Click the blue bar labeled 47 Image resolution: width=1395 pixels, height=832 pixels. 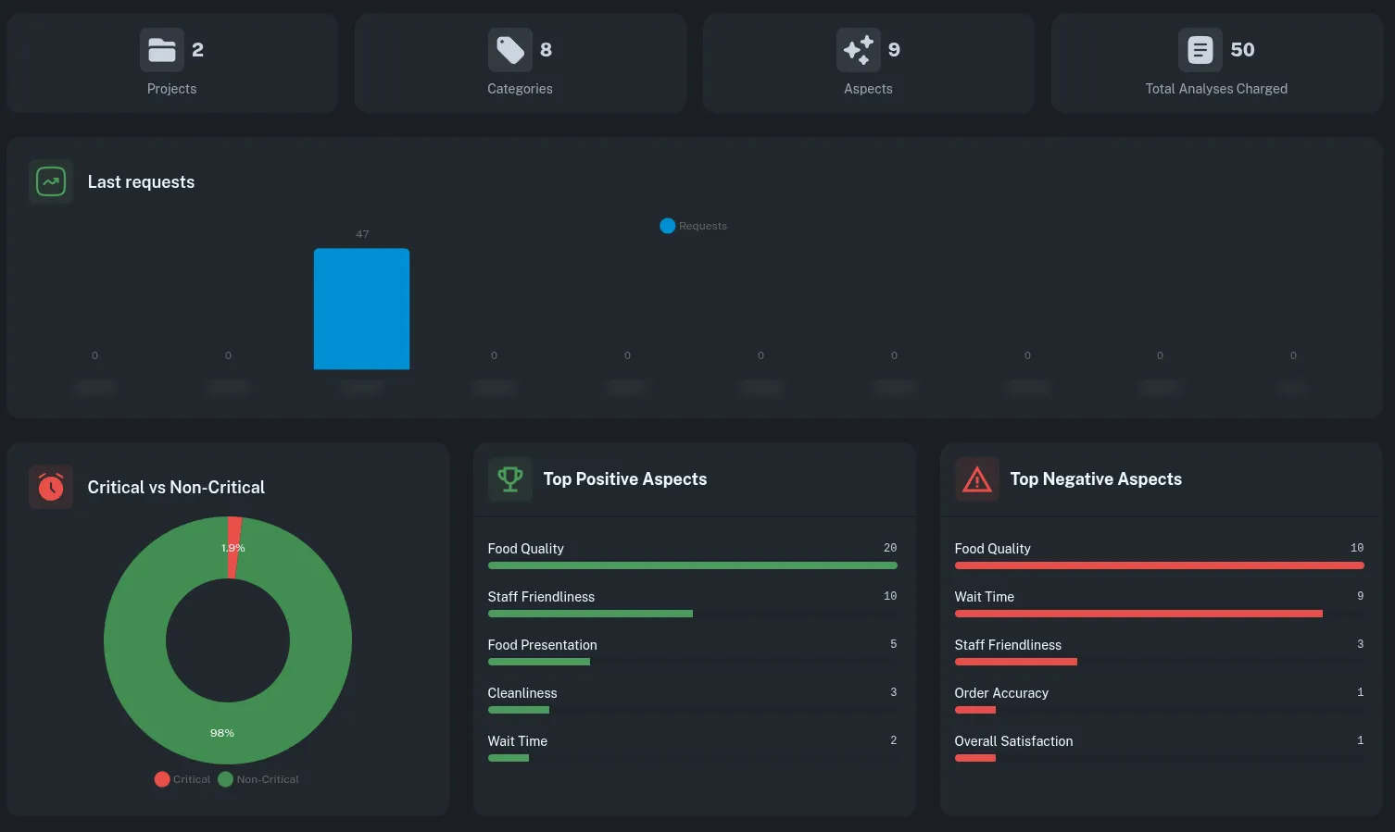(361, 309)
